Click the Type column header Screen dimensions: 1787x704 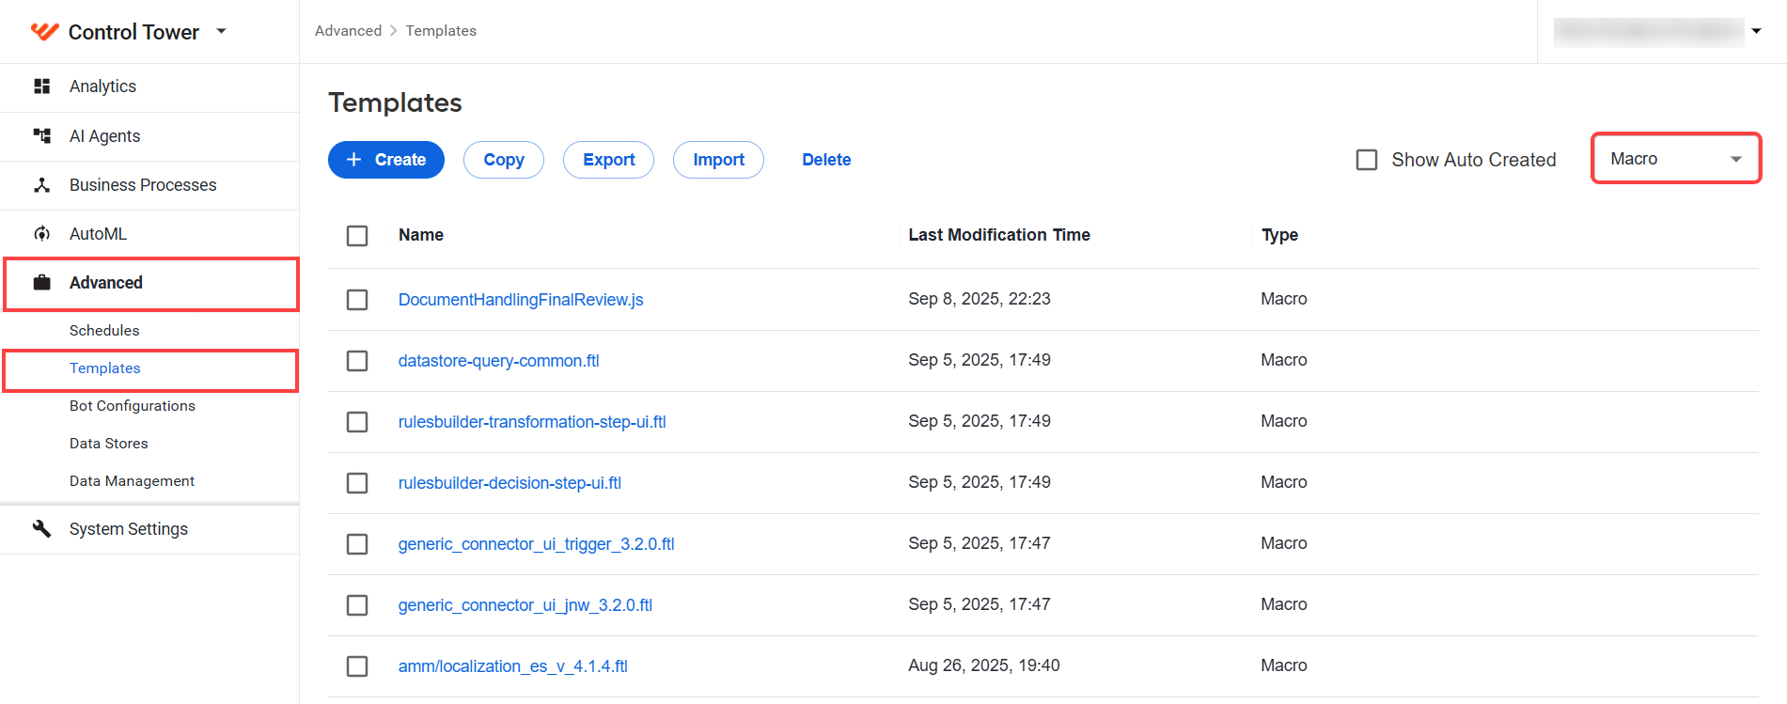(1279, 235)
